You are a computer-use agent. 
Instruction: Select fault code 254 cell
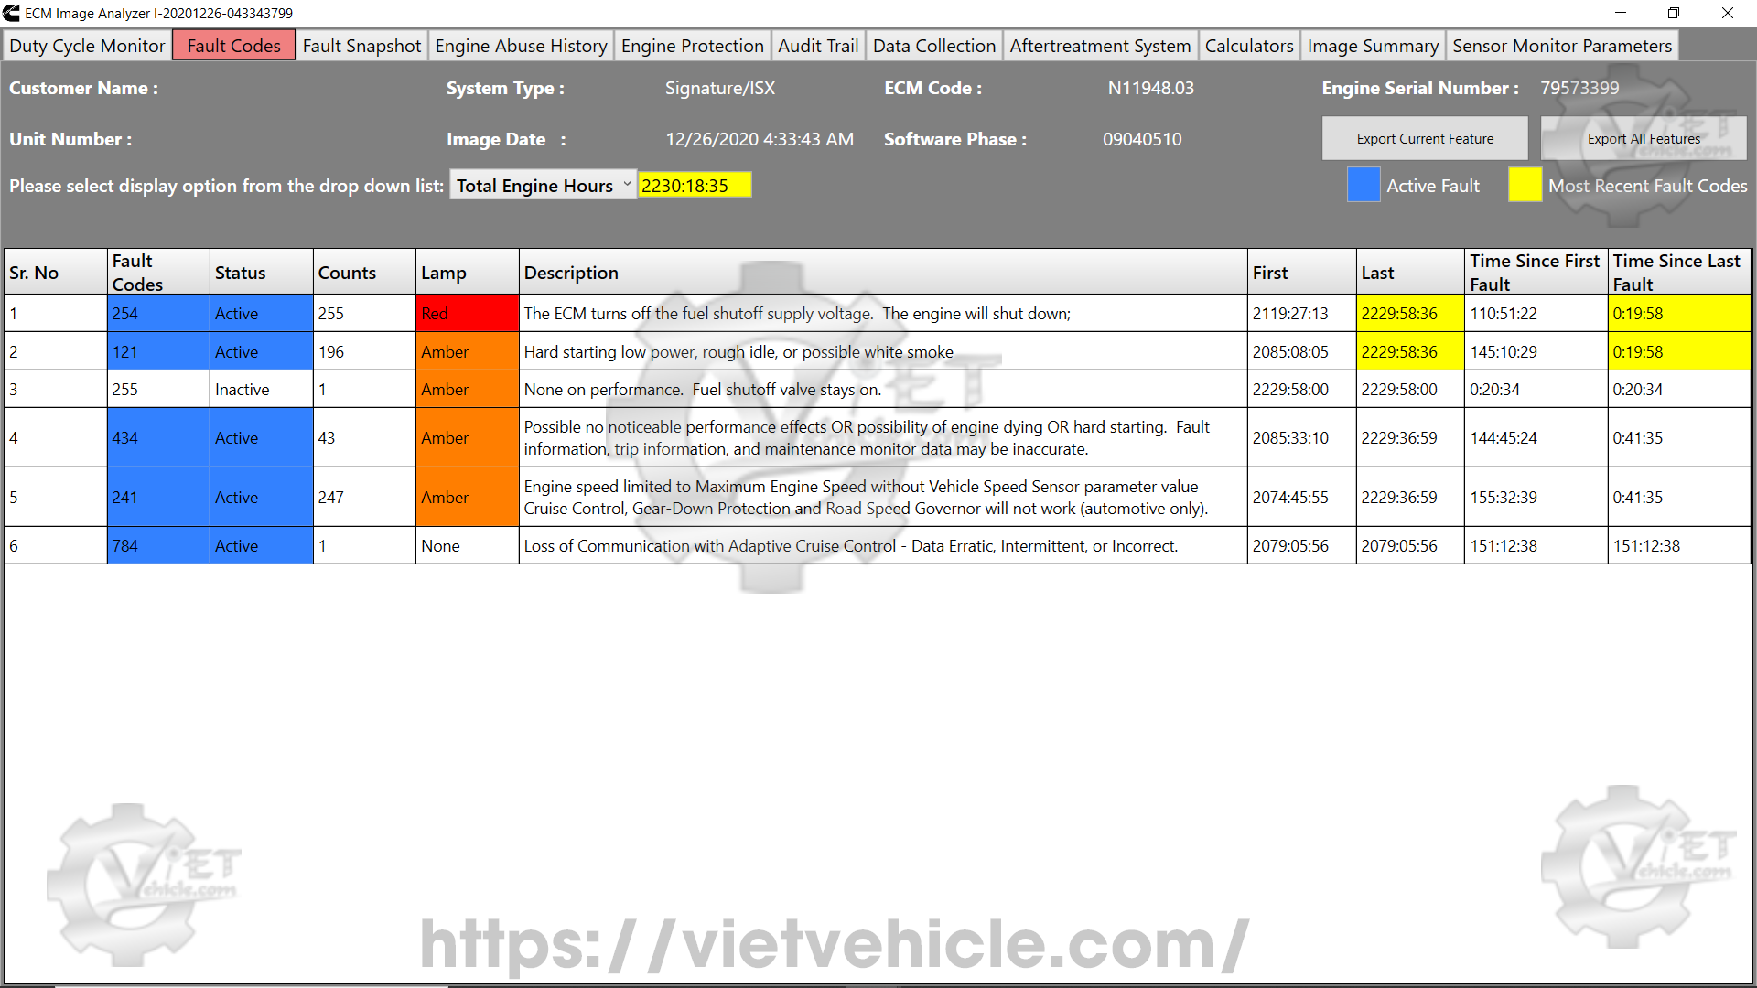tap(157, 314)
